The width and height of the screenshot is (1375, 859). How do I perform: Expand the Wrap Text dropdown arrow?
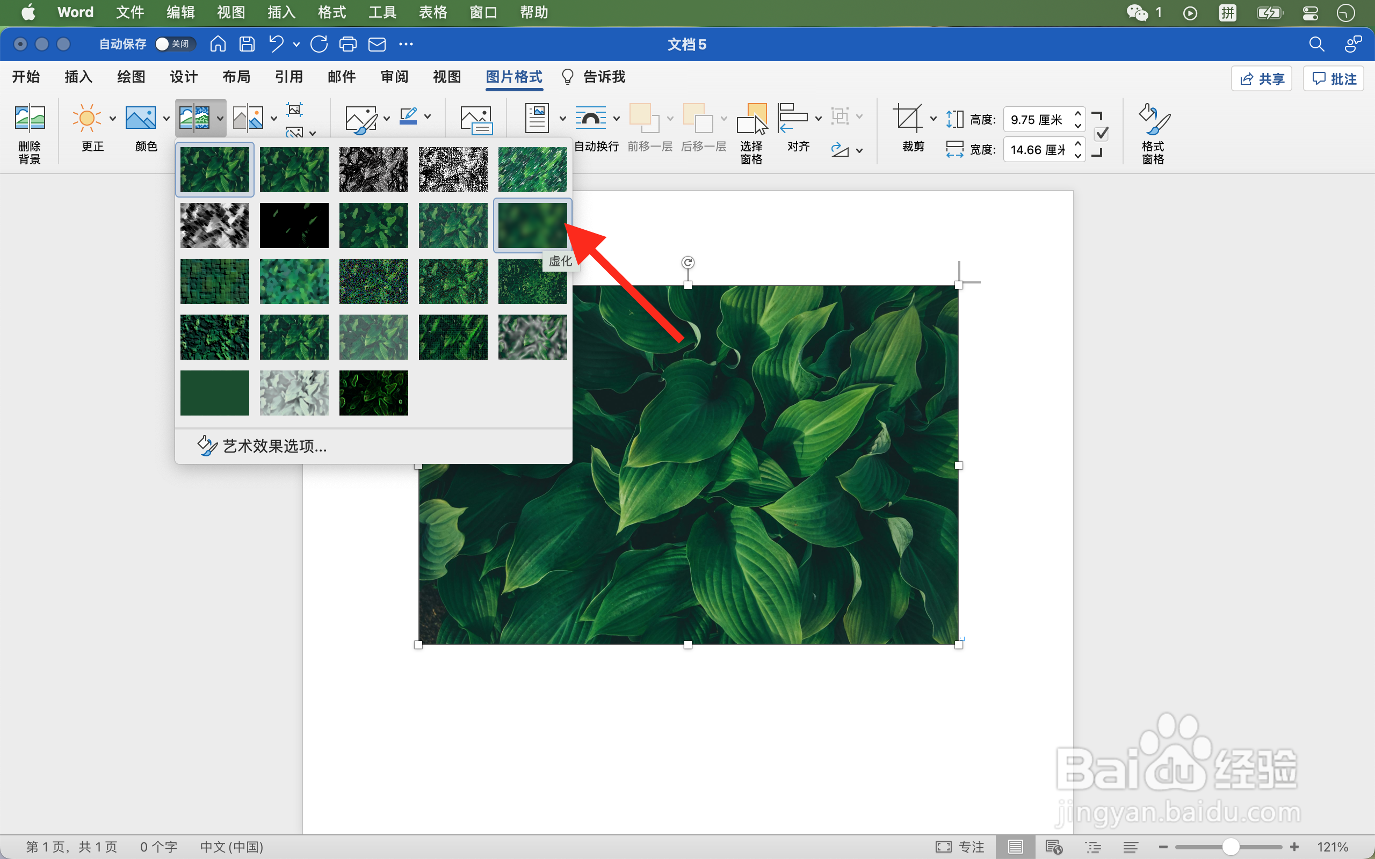tap(617, 118)
